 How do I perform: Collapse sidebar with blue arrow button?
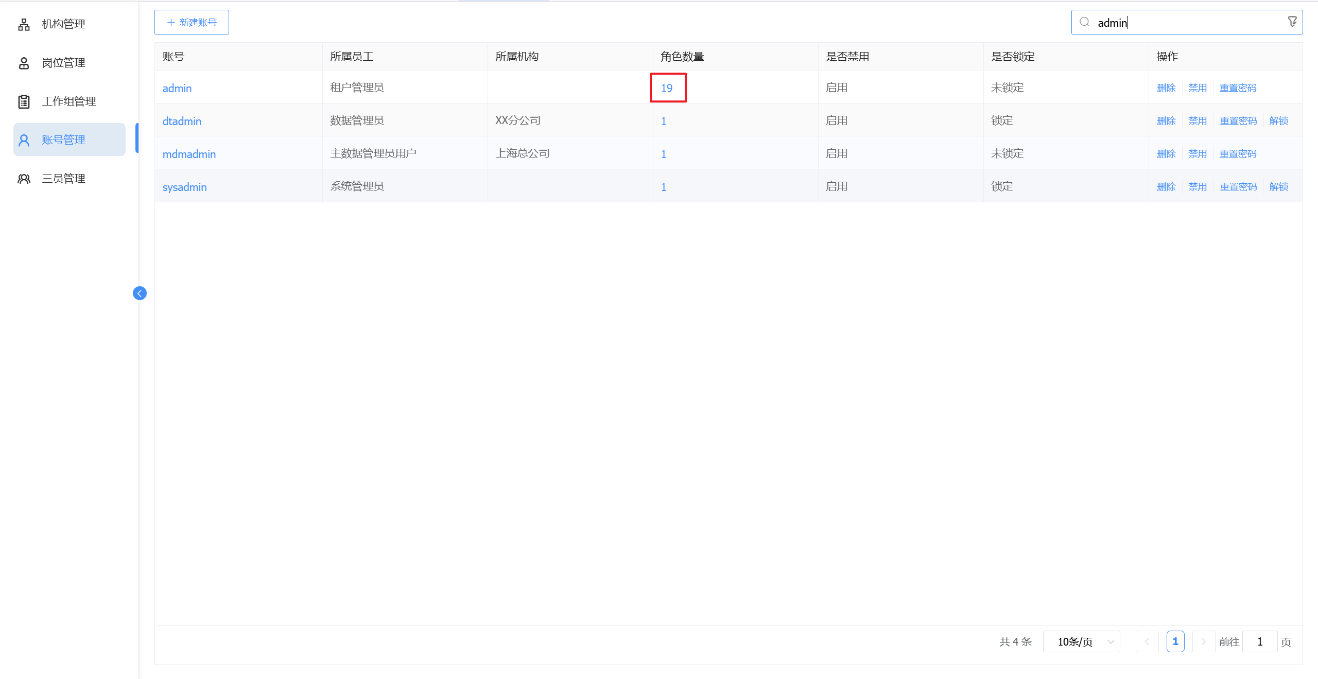tap(140, 293)
